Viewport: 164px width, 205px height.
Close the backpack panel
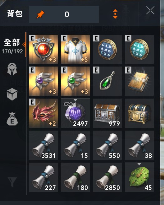(151, 10)
